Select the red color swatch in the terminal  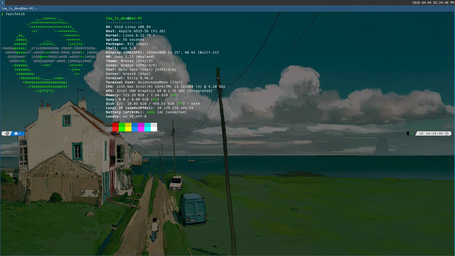[x=115, y=127]
